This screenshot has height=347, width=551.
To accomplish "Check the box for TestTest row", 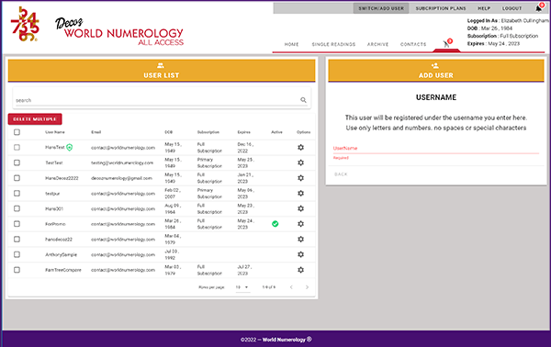I will 17,162.
